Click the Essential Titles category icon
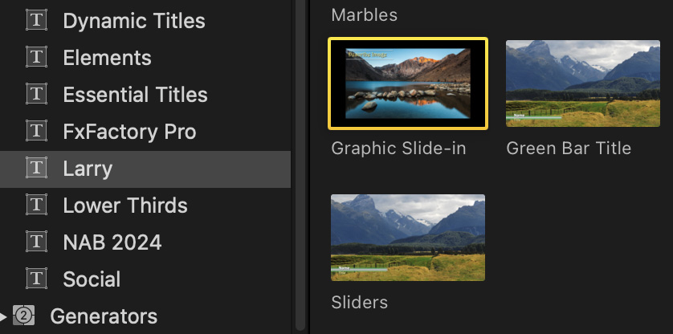The width and height of the screenshot is (673, 334). [x=36, y=95]
